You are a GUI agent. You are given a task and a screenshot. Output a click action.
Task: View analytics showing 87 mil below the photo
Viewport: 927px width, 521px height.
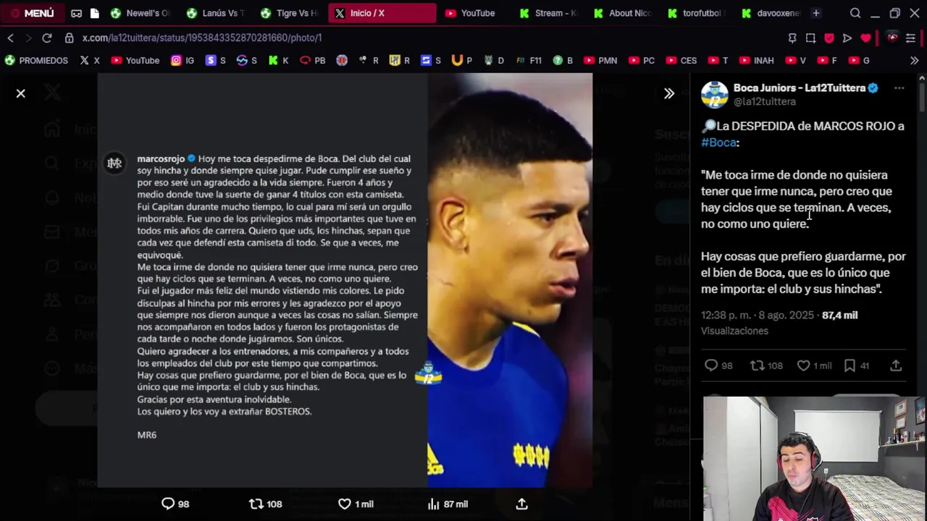(x=448, y=504)
